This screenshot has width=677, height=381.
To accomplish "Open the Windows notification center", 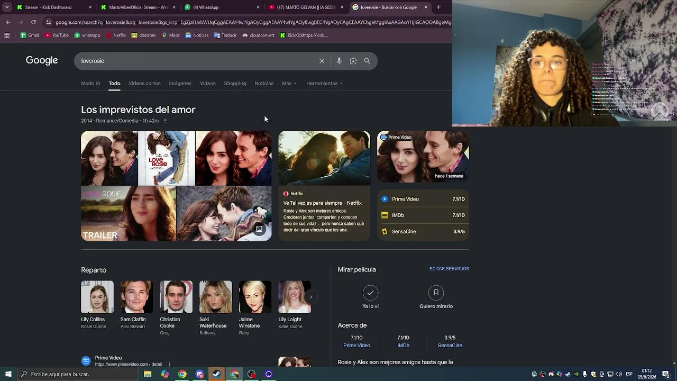I will pyautogui.click(x=666, y=374).
